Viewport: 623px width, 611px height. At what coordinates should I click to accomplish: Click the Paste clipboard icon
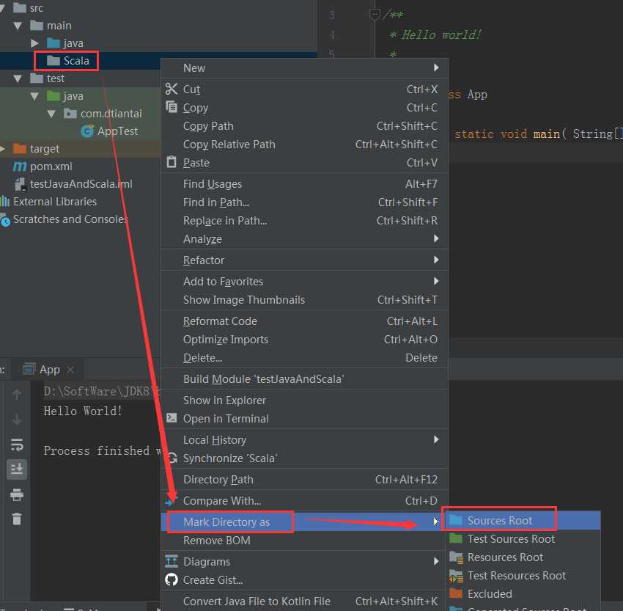point(172,162)
